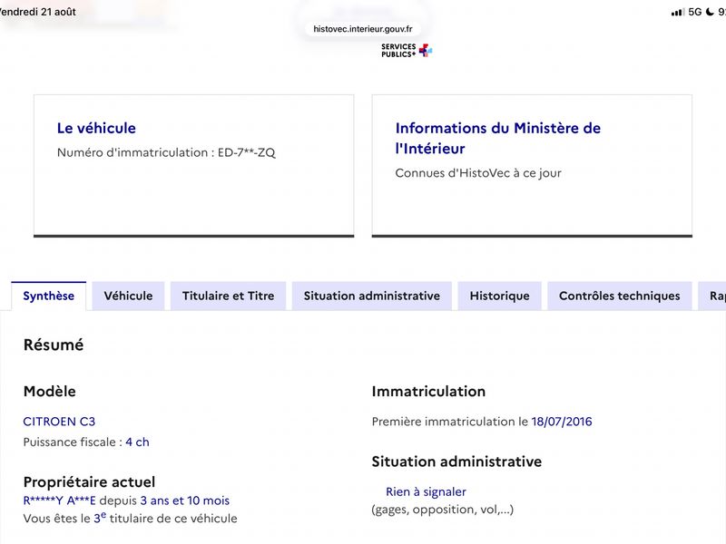Screen dimensions: 726x544
Task: Click Connues d'HistoVec à ce jour text
Action: click(478, 173)
